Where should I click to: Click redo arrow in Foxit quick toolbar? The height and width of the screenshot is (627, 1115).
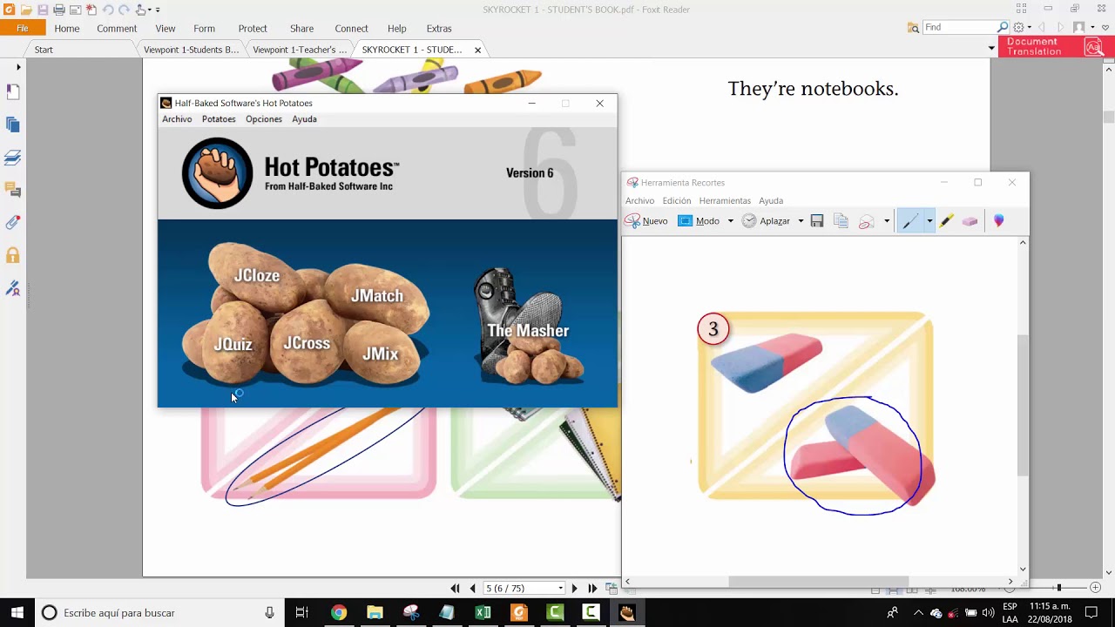point(124,10)
